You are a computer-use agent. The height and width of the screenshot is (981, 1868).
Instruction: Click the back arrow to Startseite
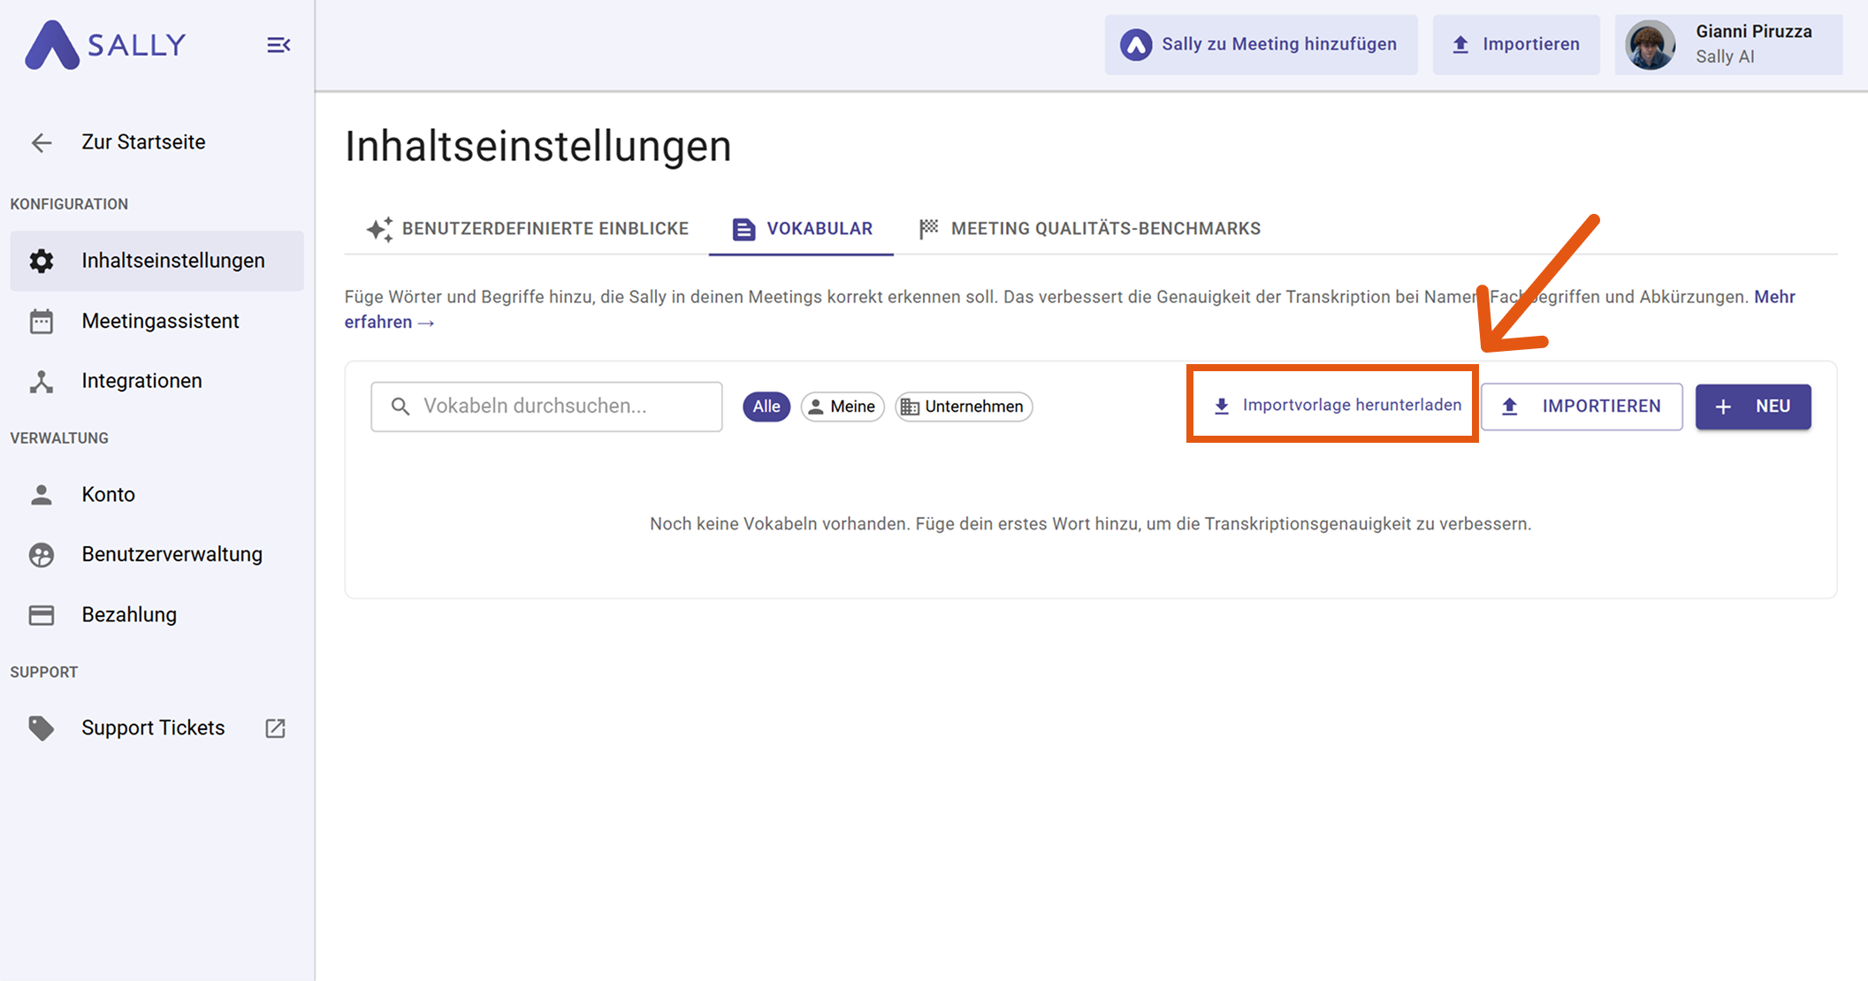42,142
